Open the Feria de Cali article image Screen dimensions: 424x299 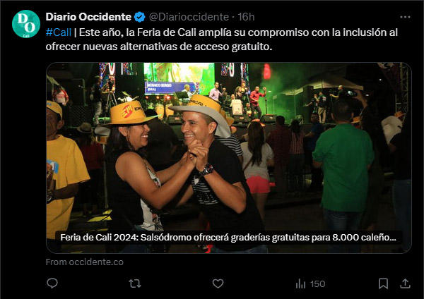click(229, 157)
